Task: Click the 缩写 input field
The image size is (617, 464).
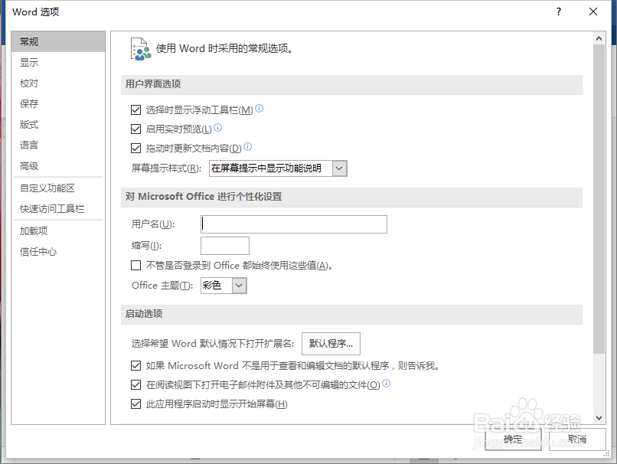Action: coord(225,246)
